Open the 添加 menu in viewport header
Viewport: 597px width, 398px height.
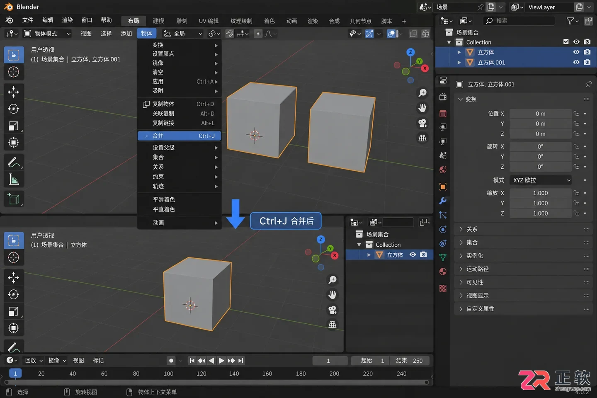126,34
